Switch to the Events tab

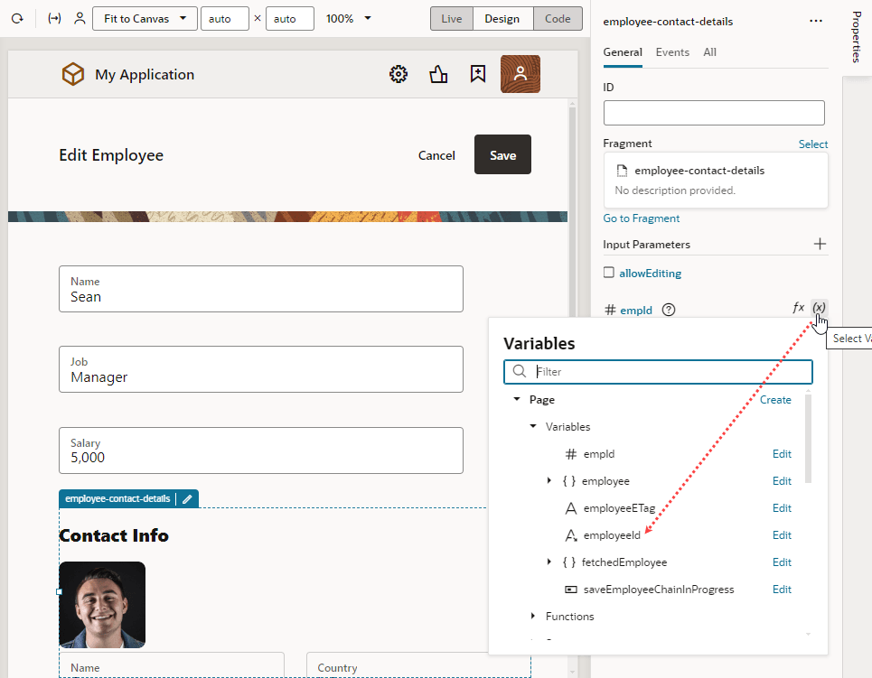click(672, 52)
